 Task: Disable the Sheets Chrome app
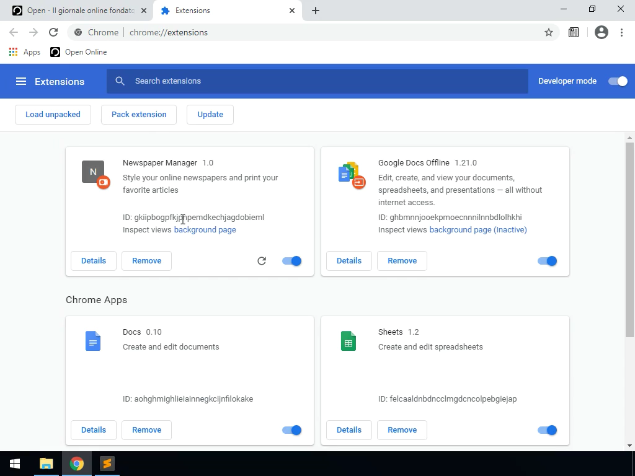(x=548, y=430)
